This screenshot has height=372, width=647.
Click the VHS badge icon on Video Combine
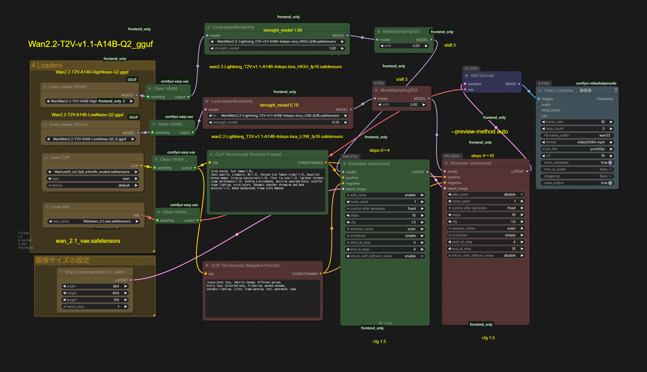[x=585, y=90]
